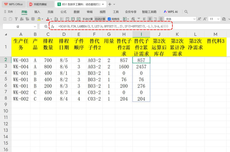Click cell A2 with WK-003
Image resolution: width=230 pixels, height=152 pixels.
(21, 60)
